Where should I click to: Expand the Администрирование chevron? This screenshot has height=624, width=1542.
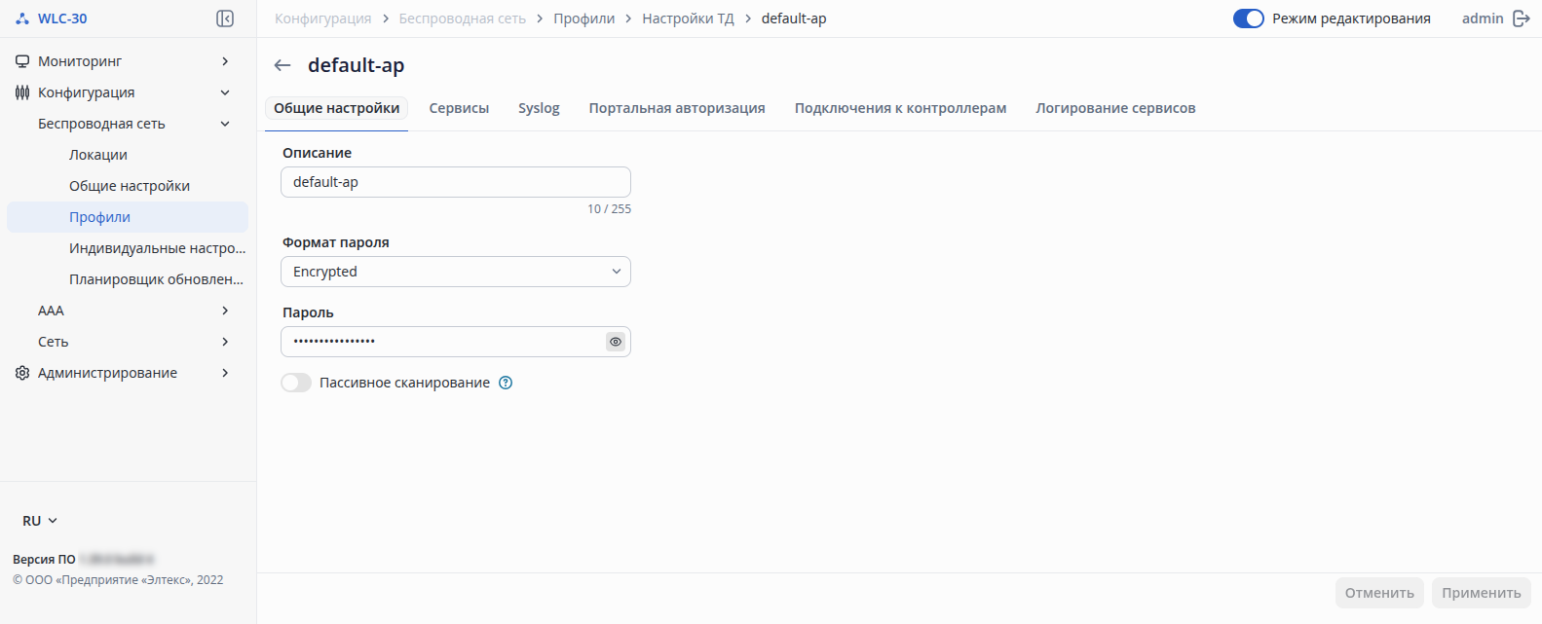225,373
